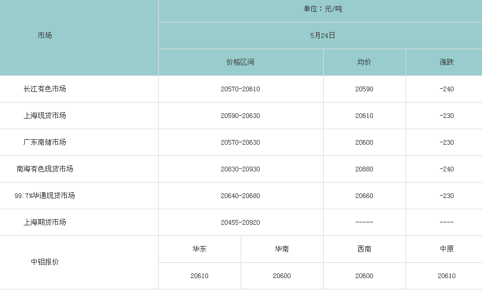Click the 南海有色现货市场 row label
Viewport: 482px width, 290px height.
click(44, 169)
